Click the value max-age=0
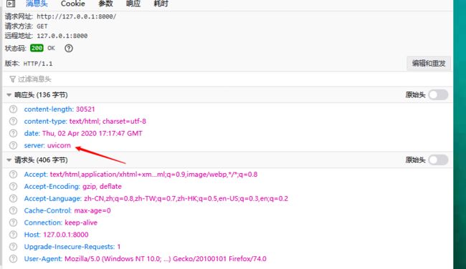Image resolution: width=466 pixels, height=269 pixels. (x=92, y=210)
